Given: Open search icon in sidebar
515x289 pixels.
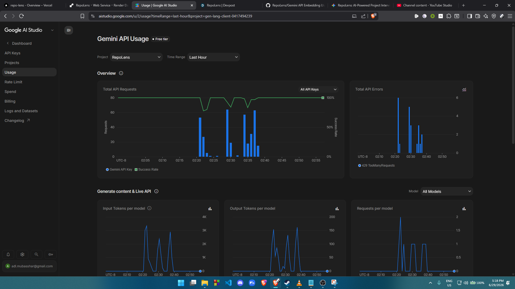Looking at the screenshot, I should (36, 254).
